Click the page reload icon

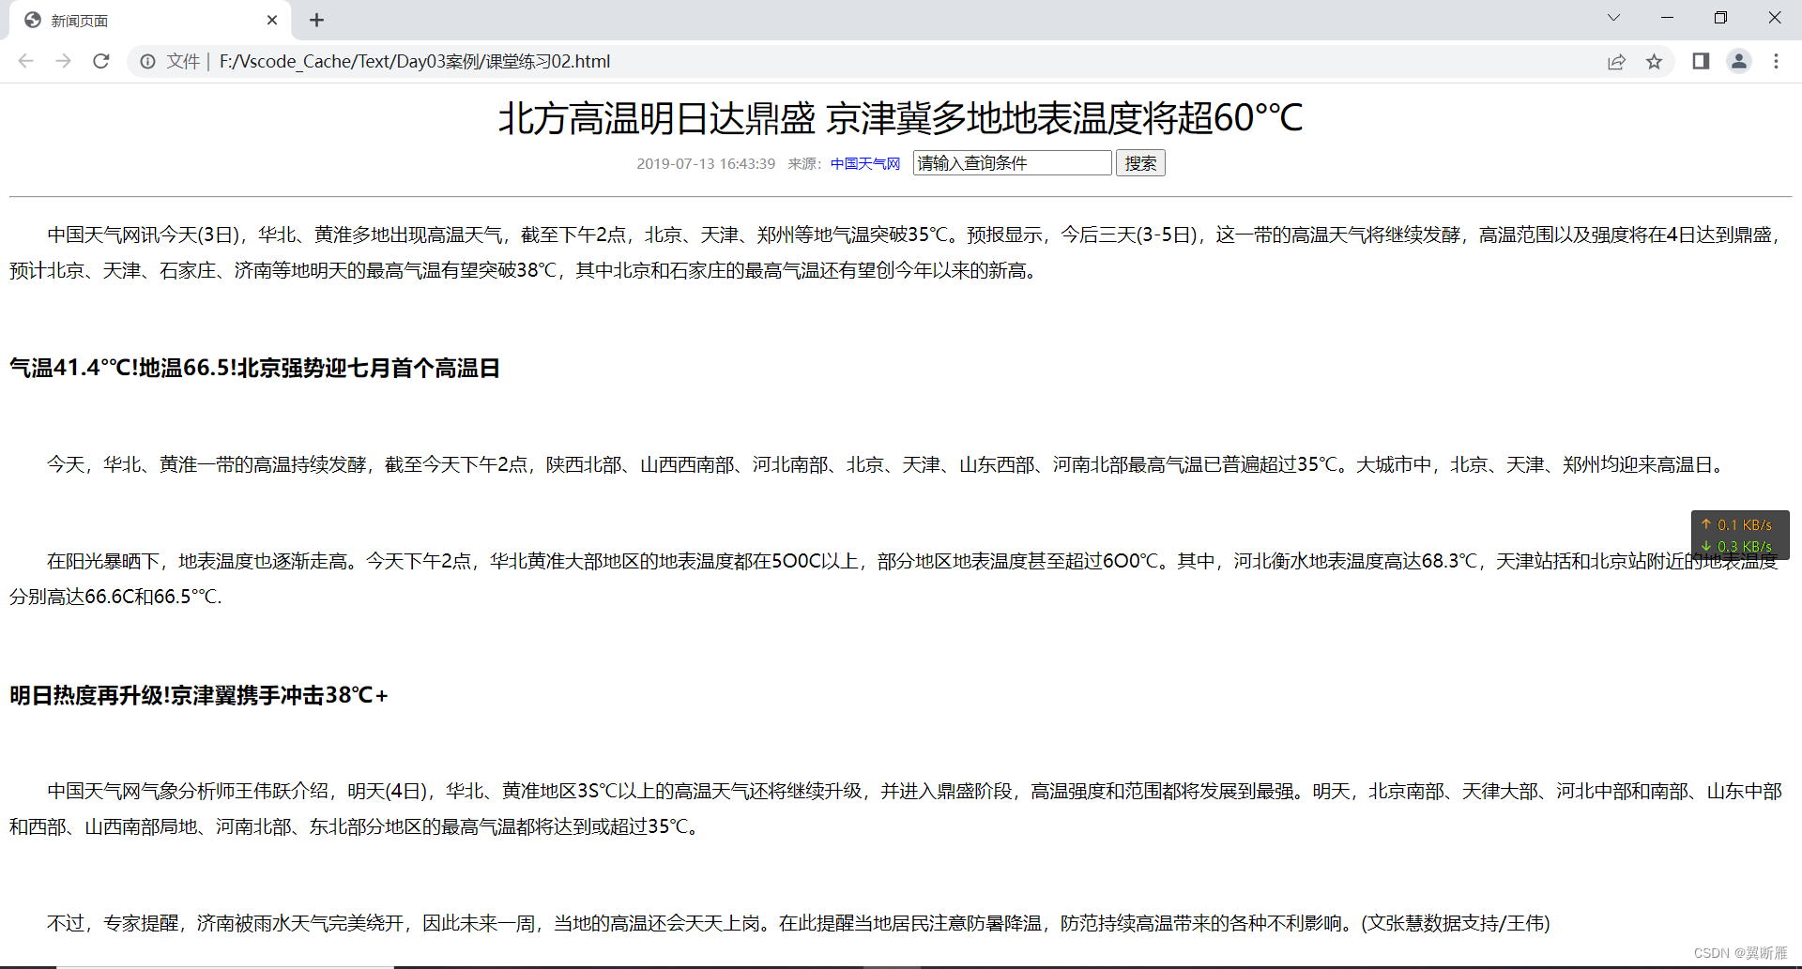click(x=101, y=61)
